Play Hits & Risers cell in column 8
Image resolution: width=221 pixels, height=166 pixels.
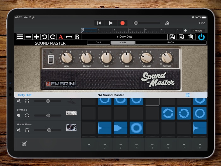[x=200, y=128]
